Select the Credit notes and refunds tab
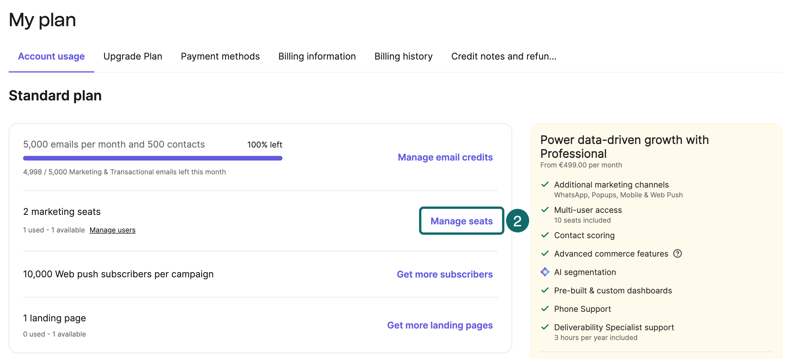This screenshot has height=359, width=792. 503,56
